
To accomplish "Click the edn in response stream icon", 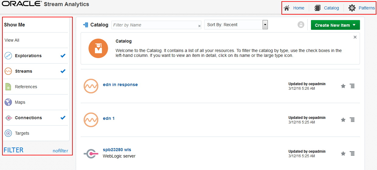I will 91,86.
